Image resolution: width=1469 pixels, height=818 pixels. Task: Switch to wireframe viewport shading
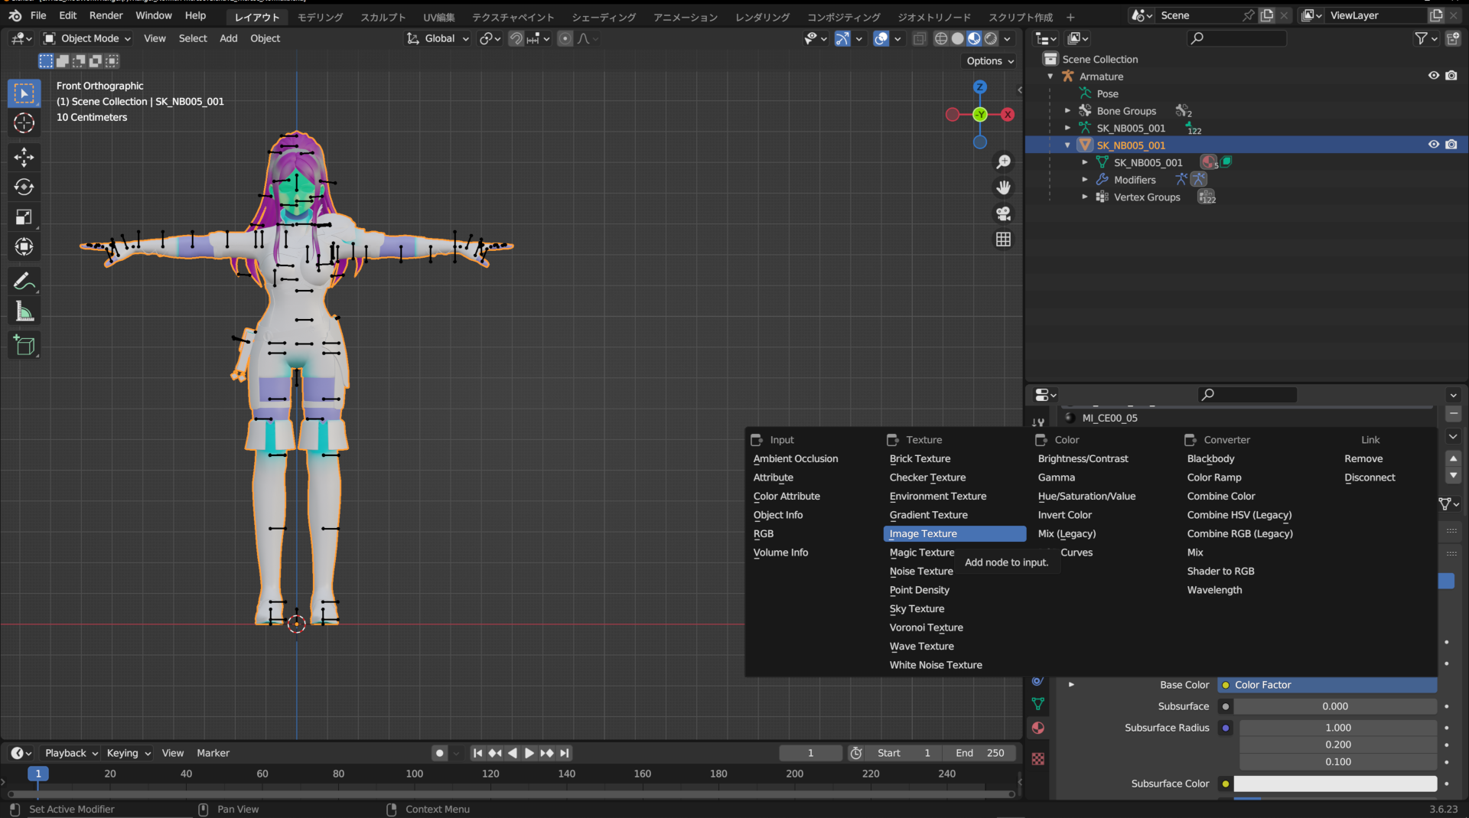pos(941,38)
